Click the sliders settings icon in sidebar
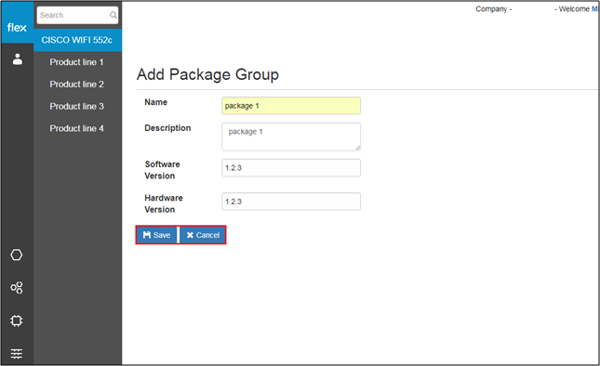Screen dimensions: 600x366 (x=17, y=354)
